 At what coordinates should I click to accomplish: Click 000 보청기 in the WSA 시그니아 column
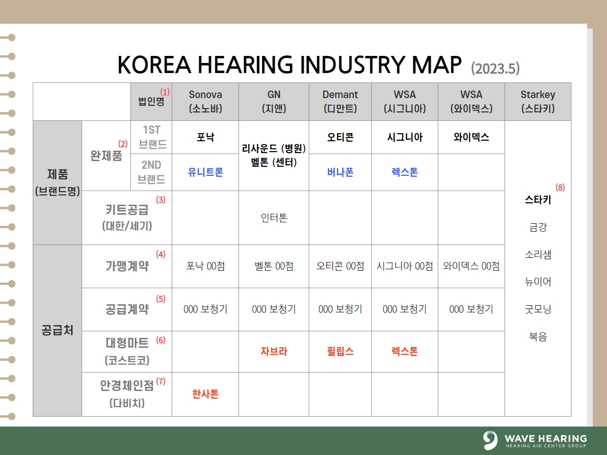coord(405,309)
